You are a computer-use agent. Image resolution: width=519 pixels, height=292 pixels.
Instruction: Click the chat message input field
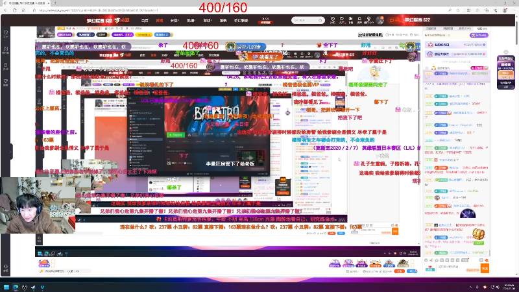tap(459, 268)
